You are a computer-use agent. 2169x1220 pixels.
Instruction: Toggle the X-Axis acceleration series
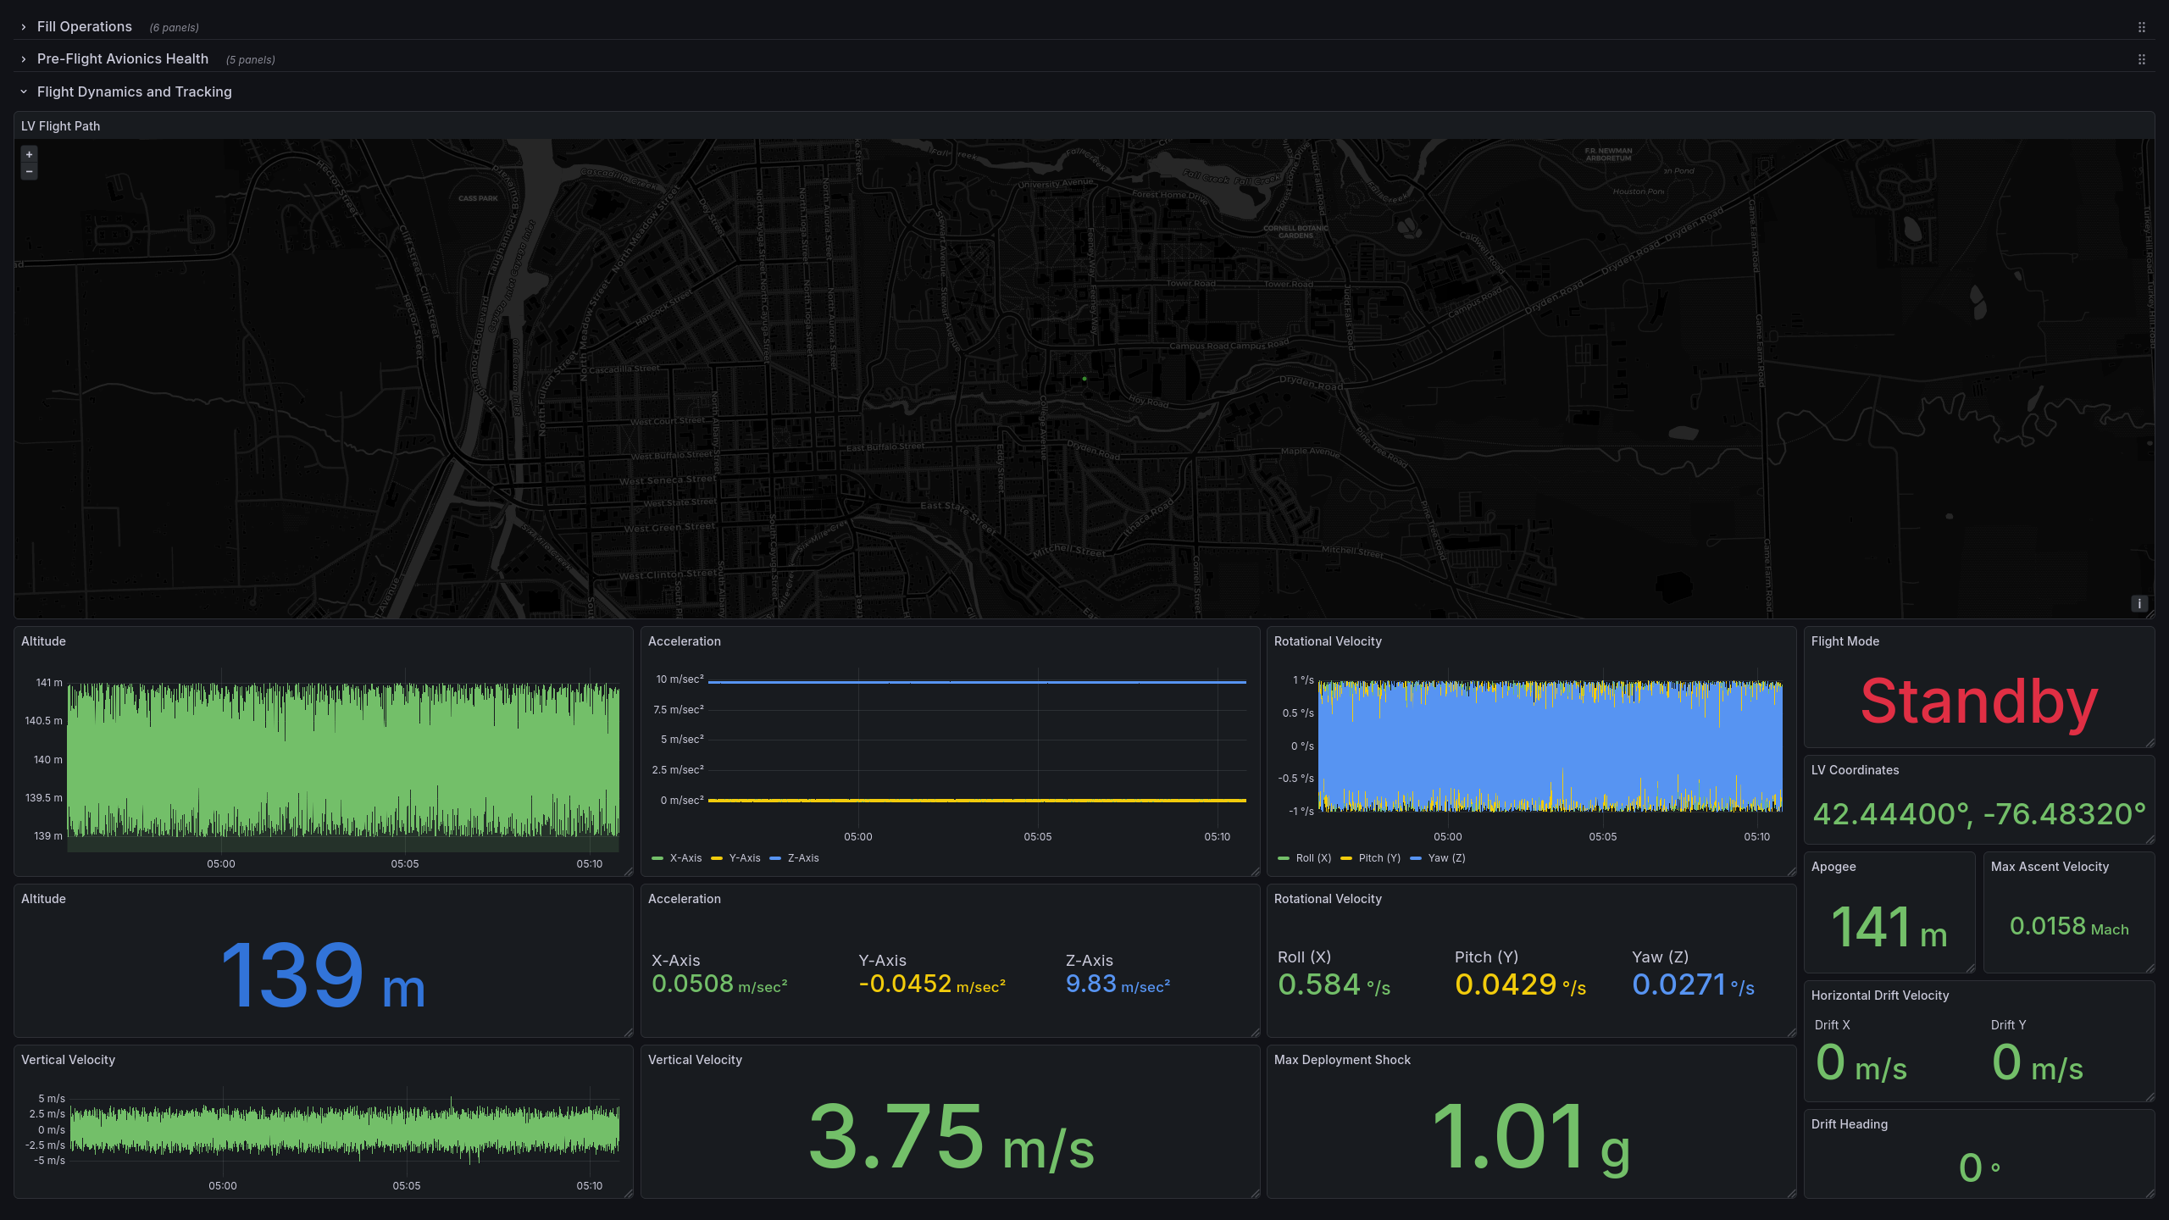pos(685,858)
